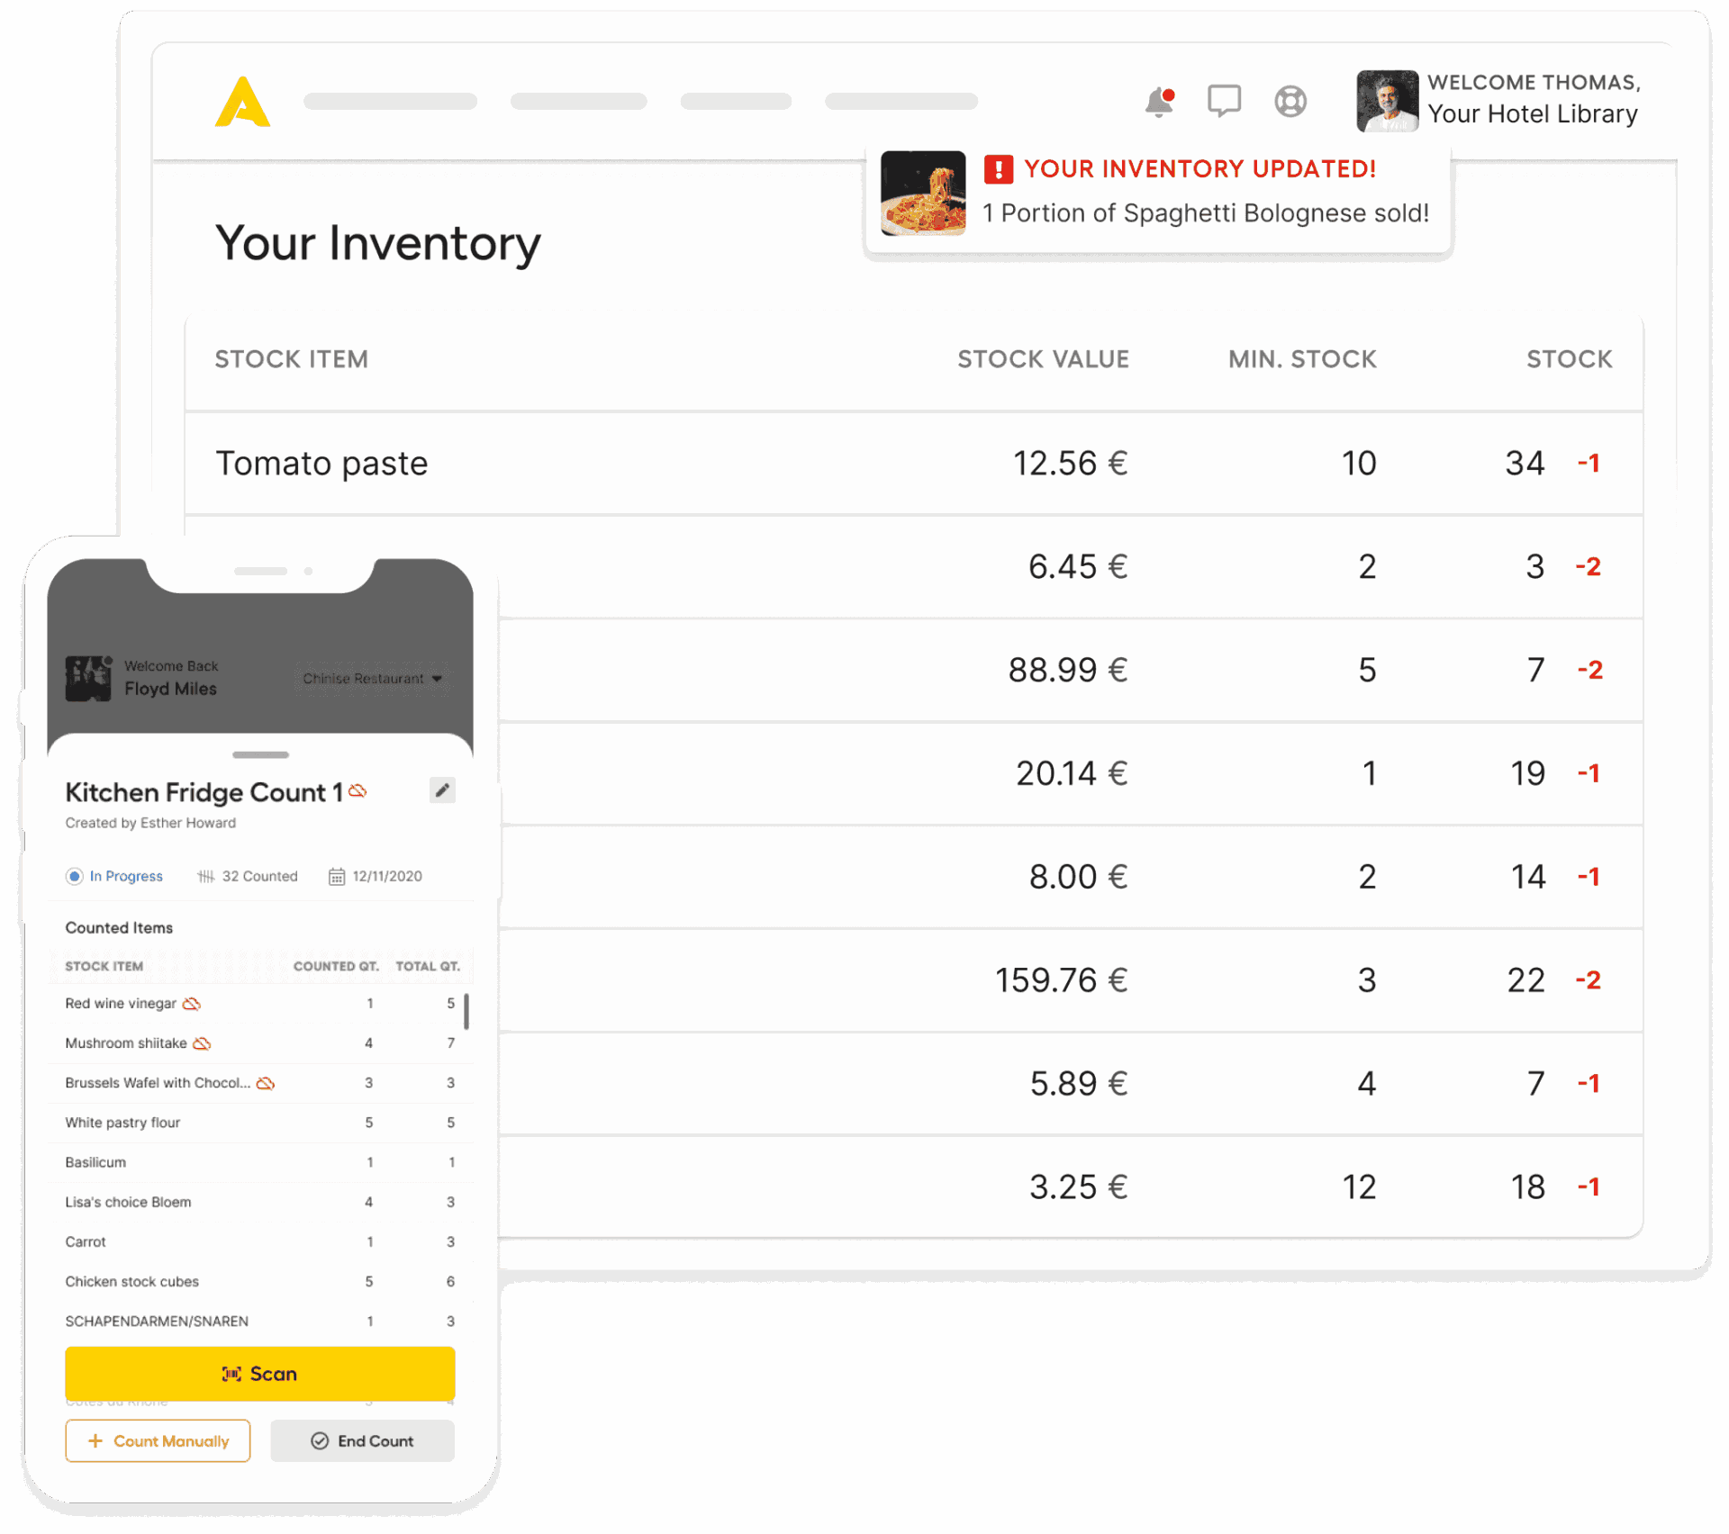Click the Count Manually button
Image resolution: width=1729 pixels, height=1534 pixels.
[x=158, y=1440]
